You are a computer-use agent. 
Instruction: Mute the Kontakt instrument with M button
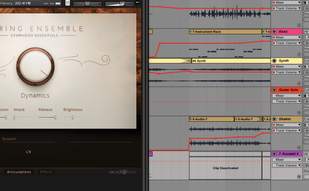[x=67, y=4]
